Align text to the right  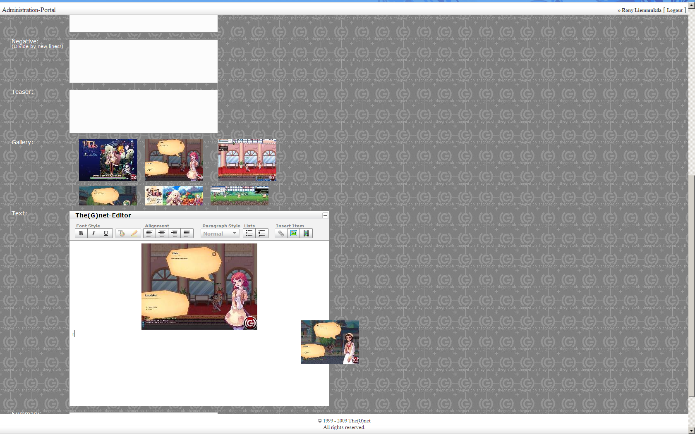(x=174, y=234)
